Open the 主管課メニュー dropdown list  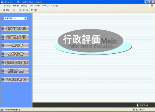[15, 18]
